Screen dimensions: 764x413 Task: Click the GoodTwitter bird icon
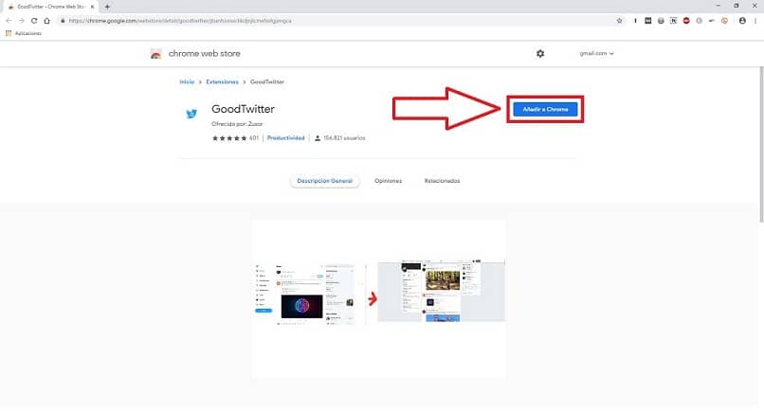(191, 114)
